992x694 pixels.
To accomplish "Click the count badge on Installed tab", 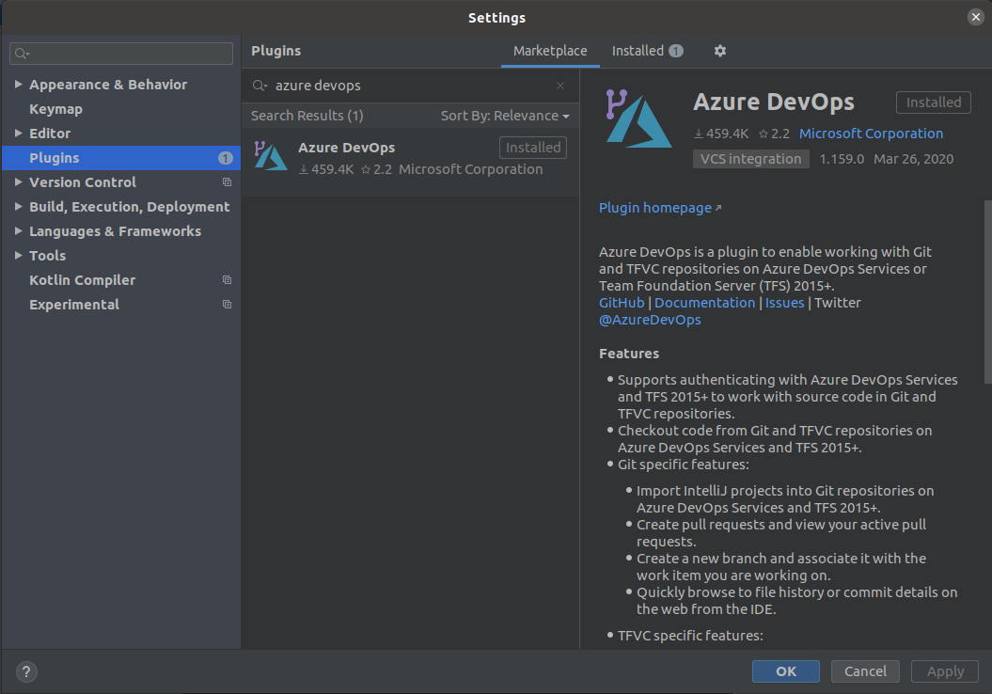I will [676, 51].
